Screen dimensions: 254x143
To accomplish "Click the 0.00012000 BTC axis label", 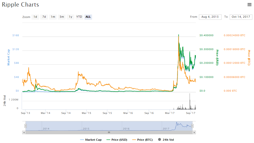I will coord(235,63).
